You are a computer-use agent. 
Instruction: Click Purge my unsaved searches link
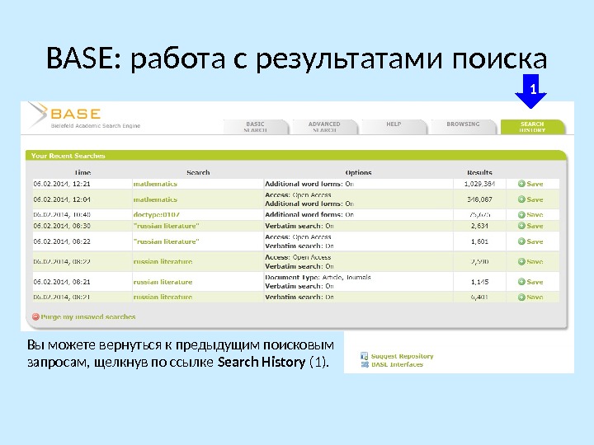[88, 316]
